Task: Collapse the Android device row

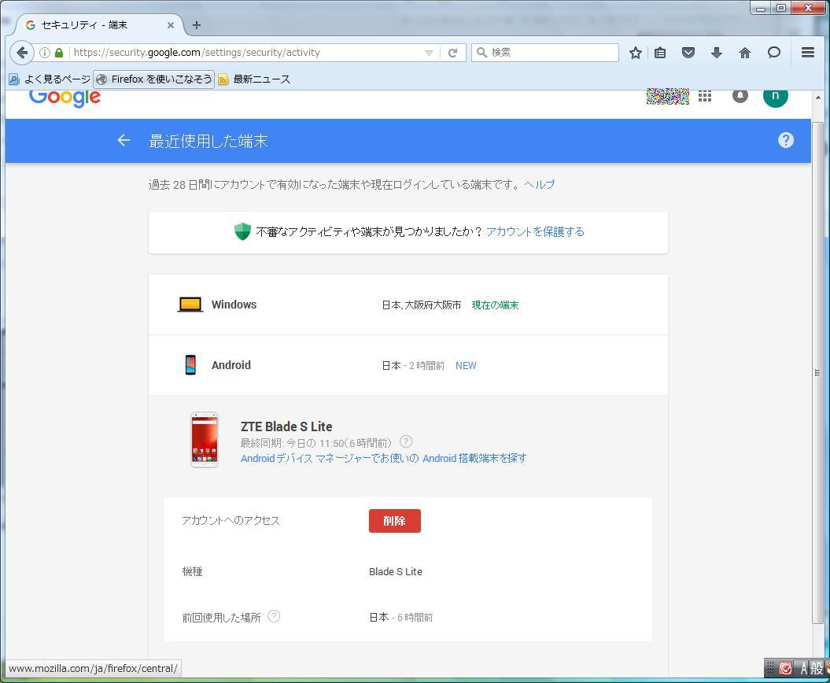Action: [x=408, y=365]
